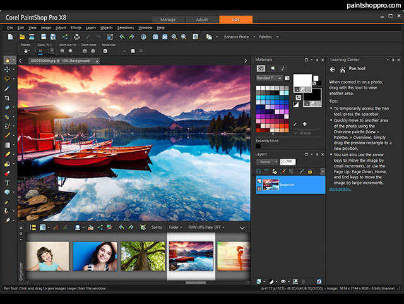Click the Zoom more plus button
Viewport: 404px width, 304px height.
(x=93, y=51)
